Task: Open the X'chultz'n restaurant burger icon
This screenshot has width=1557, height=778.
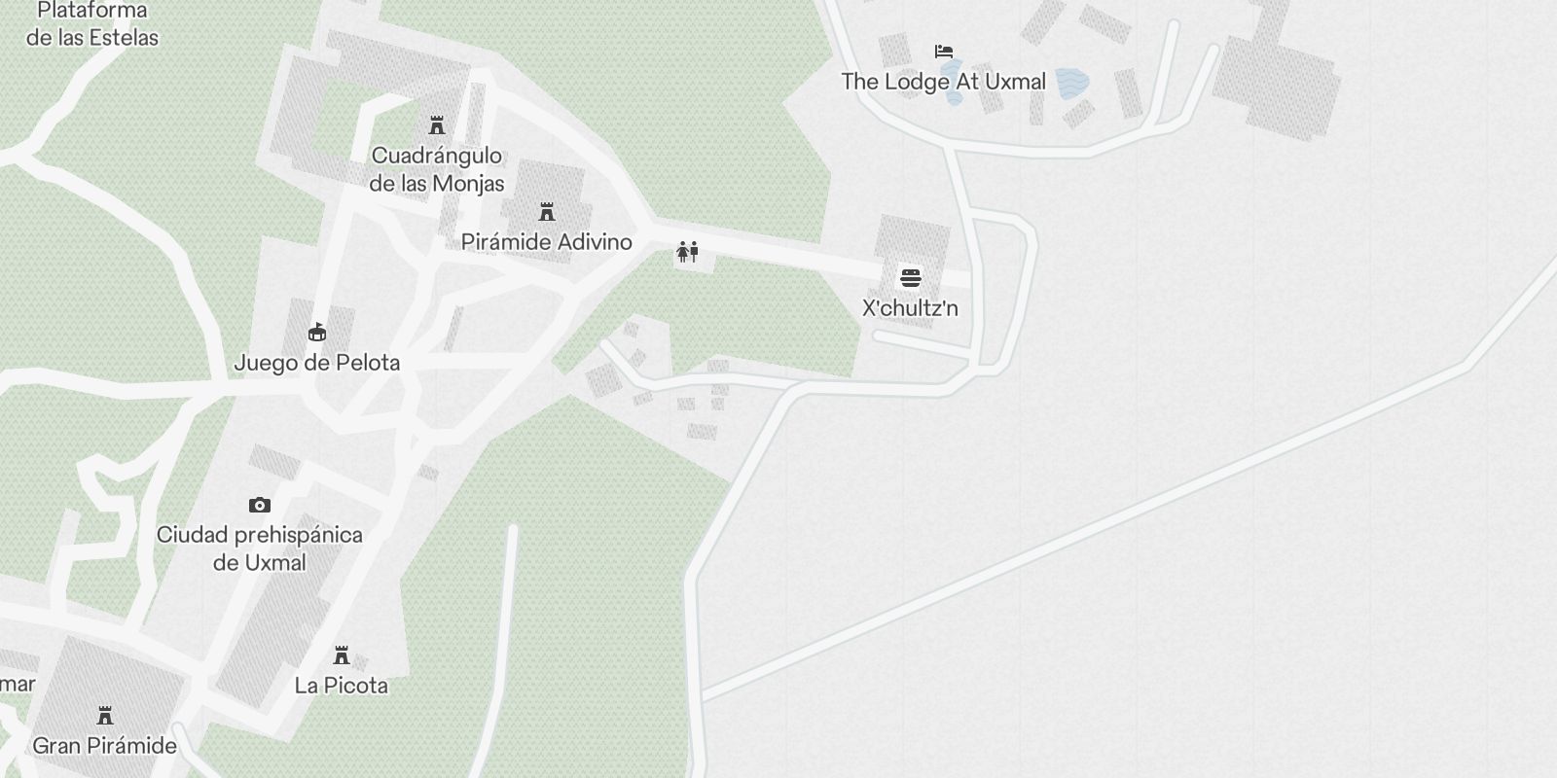Action: coord(911,278)
